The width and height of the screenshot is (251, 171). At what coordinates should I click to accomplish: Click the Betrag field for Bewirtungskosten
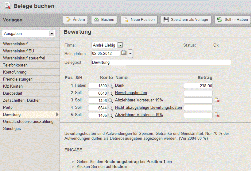click(x=198, y=93)
